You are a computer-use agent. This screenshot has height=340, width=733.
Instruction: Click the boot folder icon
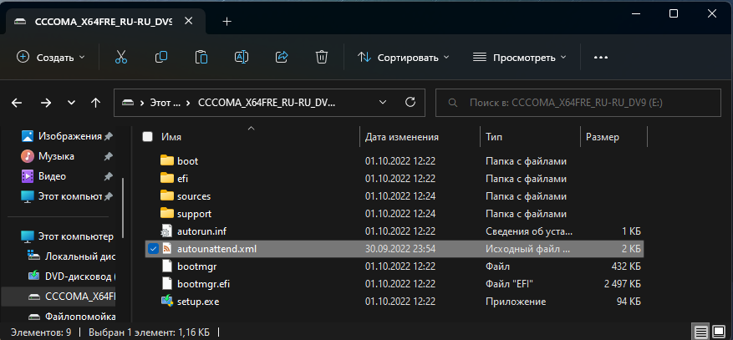point(167,160)
